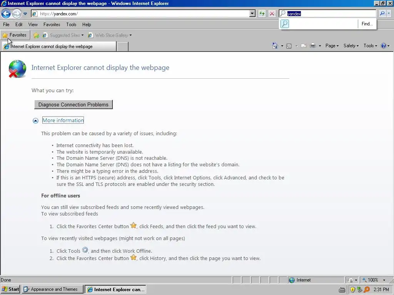The height and width of the screenshot is (295, 394).
Task: Click Internet Explorer taskbar button
Action: pos(115,290)
